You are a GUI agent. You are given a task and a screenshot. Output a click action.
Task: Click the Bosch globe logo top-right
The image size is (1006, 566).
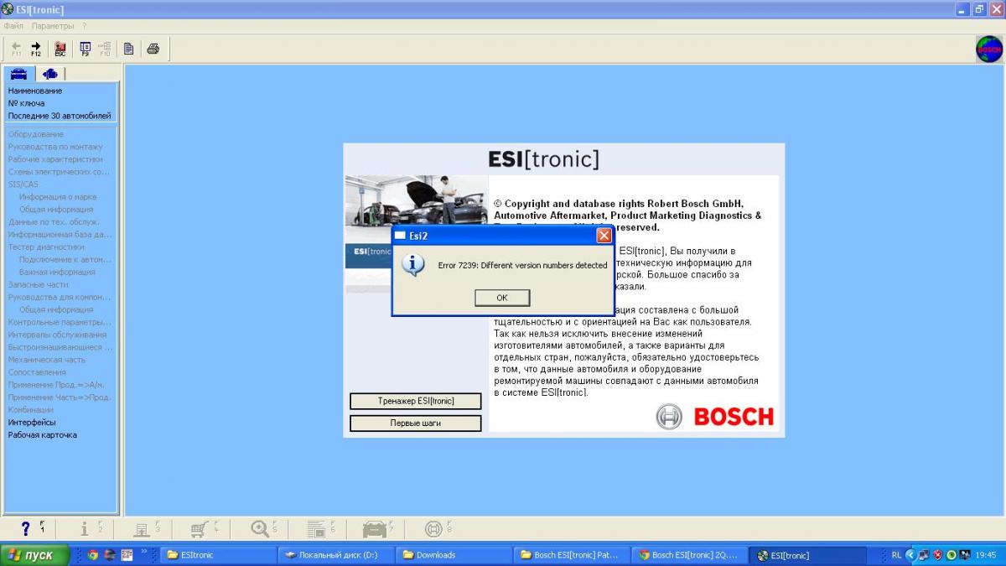[x=989, y=49]
